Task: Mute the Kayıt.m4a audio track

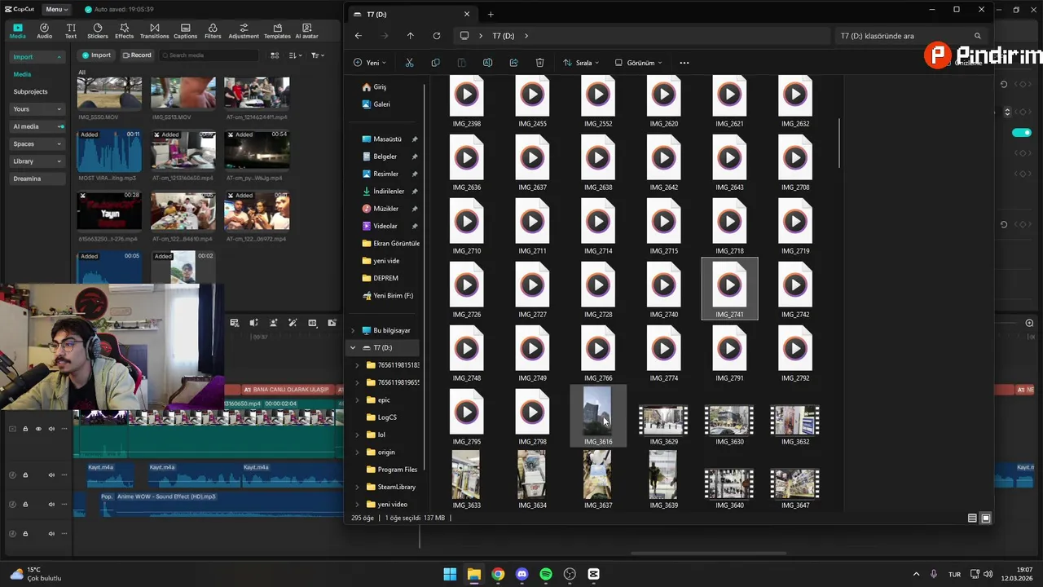Action: click(51, 475)
